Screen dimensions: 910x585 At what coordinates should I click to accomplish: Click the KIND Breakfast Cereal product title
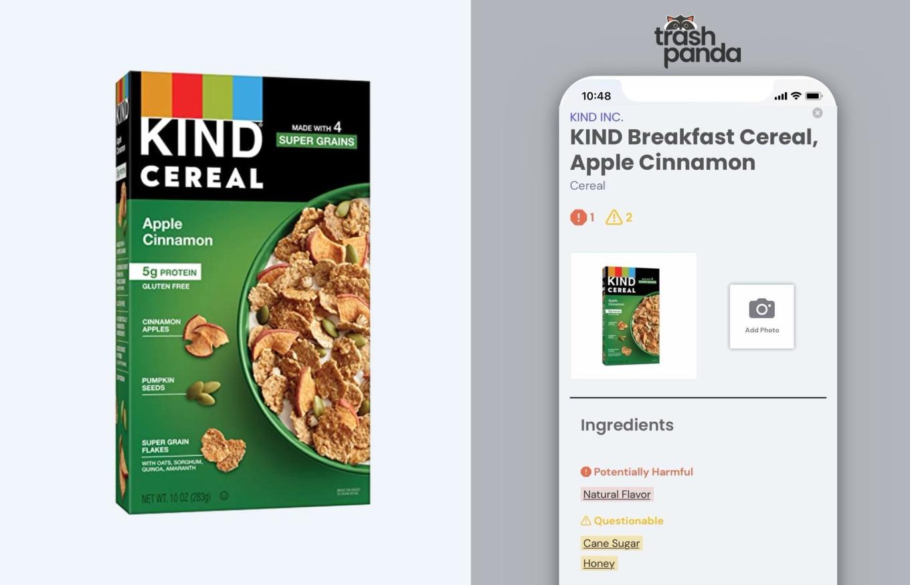click(694, 149)
